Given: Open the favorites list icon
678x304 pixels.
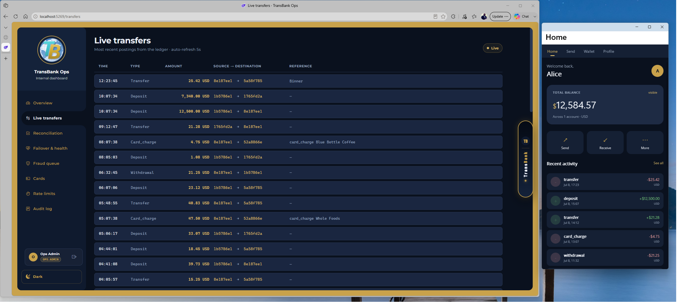Looking at the screenshot, I should (x=474, y=16).
